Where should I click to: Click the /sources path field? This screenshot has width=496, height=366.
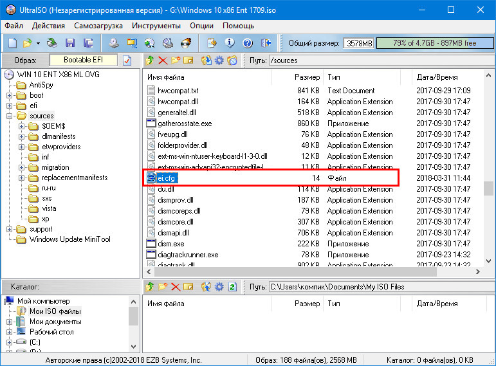(381, 60)
